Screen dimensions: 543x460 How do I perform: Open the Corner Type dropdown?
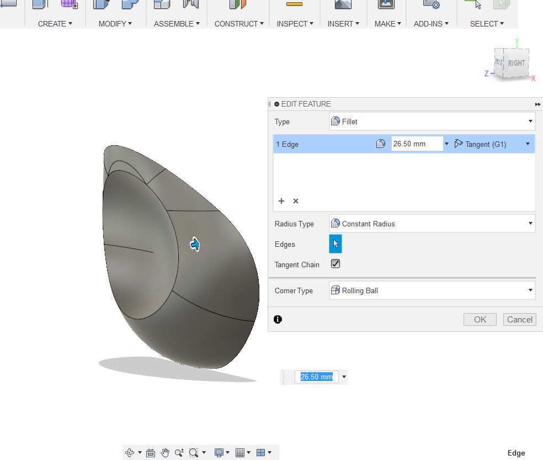point(432,290)
